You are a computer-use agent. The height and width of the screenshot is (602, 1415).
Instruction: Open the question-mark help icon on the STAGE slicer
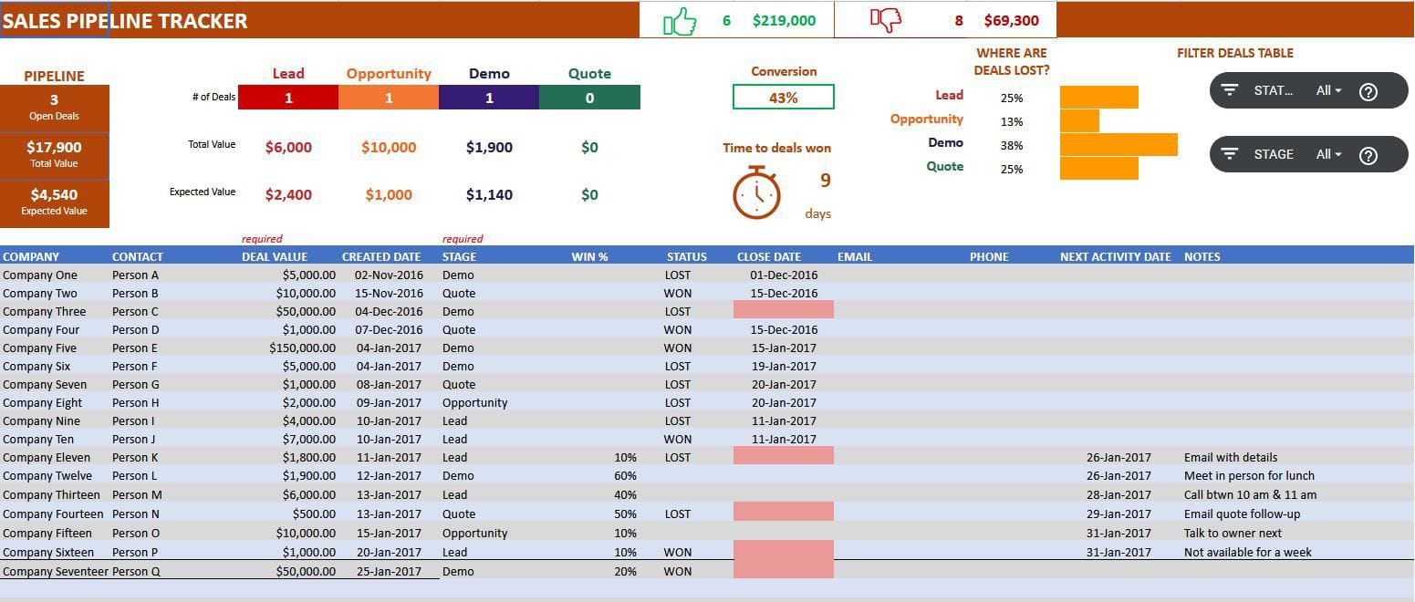(x=1368, y=154)
